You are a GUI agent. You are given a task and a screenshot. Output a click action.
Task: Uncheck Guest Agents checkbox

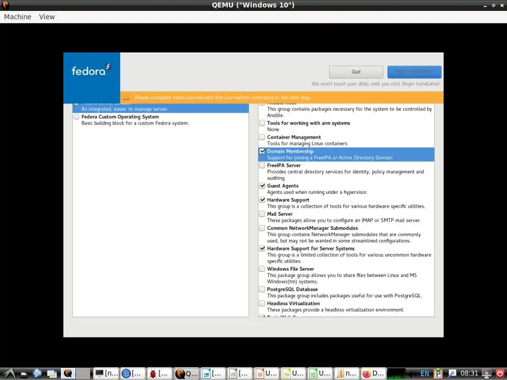point(262,186)
